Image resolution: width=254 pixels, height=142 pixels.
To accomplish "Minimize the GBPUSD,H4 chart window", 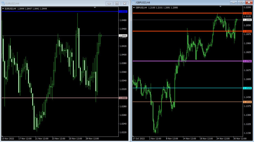I will 233,2.
